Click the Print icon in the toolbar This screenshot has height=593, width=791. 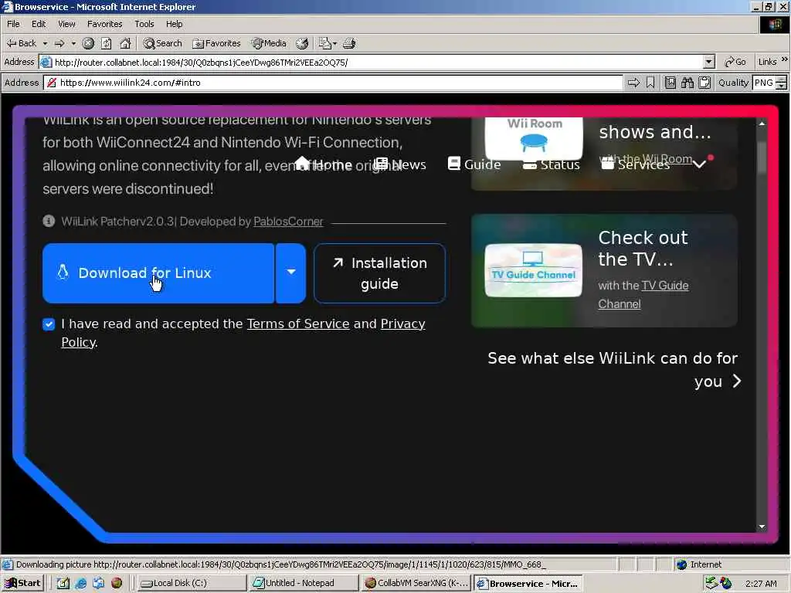pyautogui.click(x=349, y=43)
